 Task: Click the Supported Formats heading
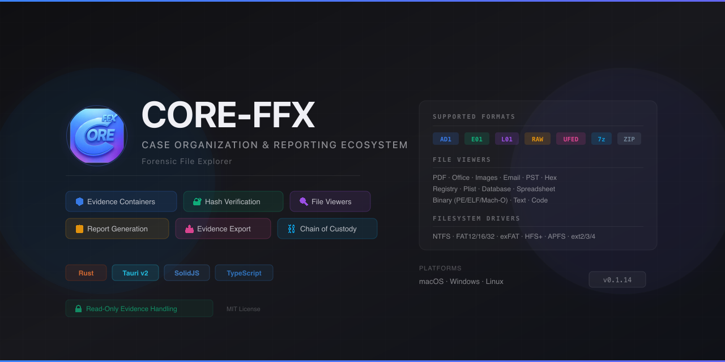[474, 117]
